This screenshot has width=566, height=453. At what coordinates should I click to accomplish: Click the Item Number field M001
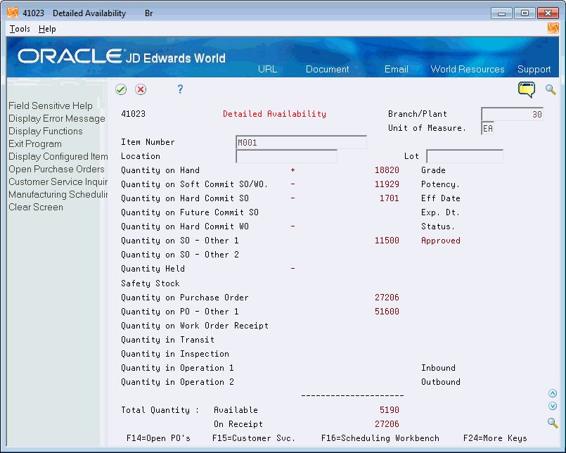point(301,142)
